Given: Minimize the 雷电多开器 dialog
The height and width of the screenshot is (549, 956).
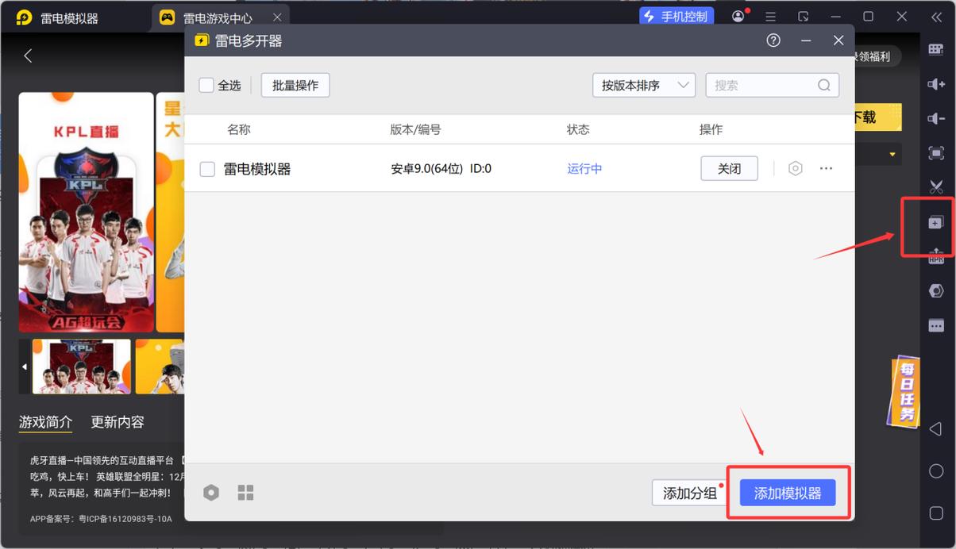Looking at the screenshot, I should 806,40.
